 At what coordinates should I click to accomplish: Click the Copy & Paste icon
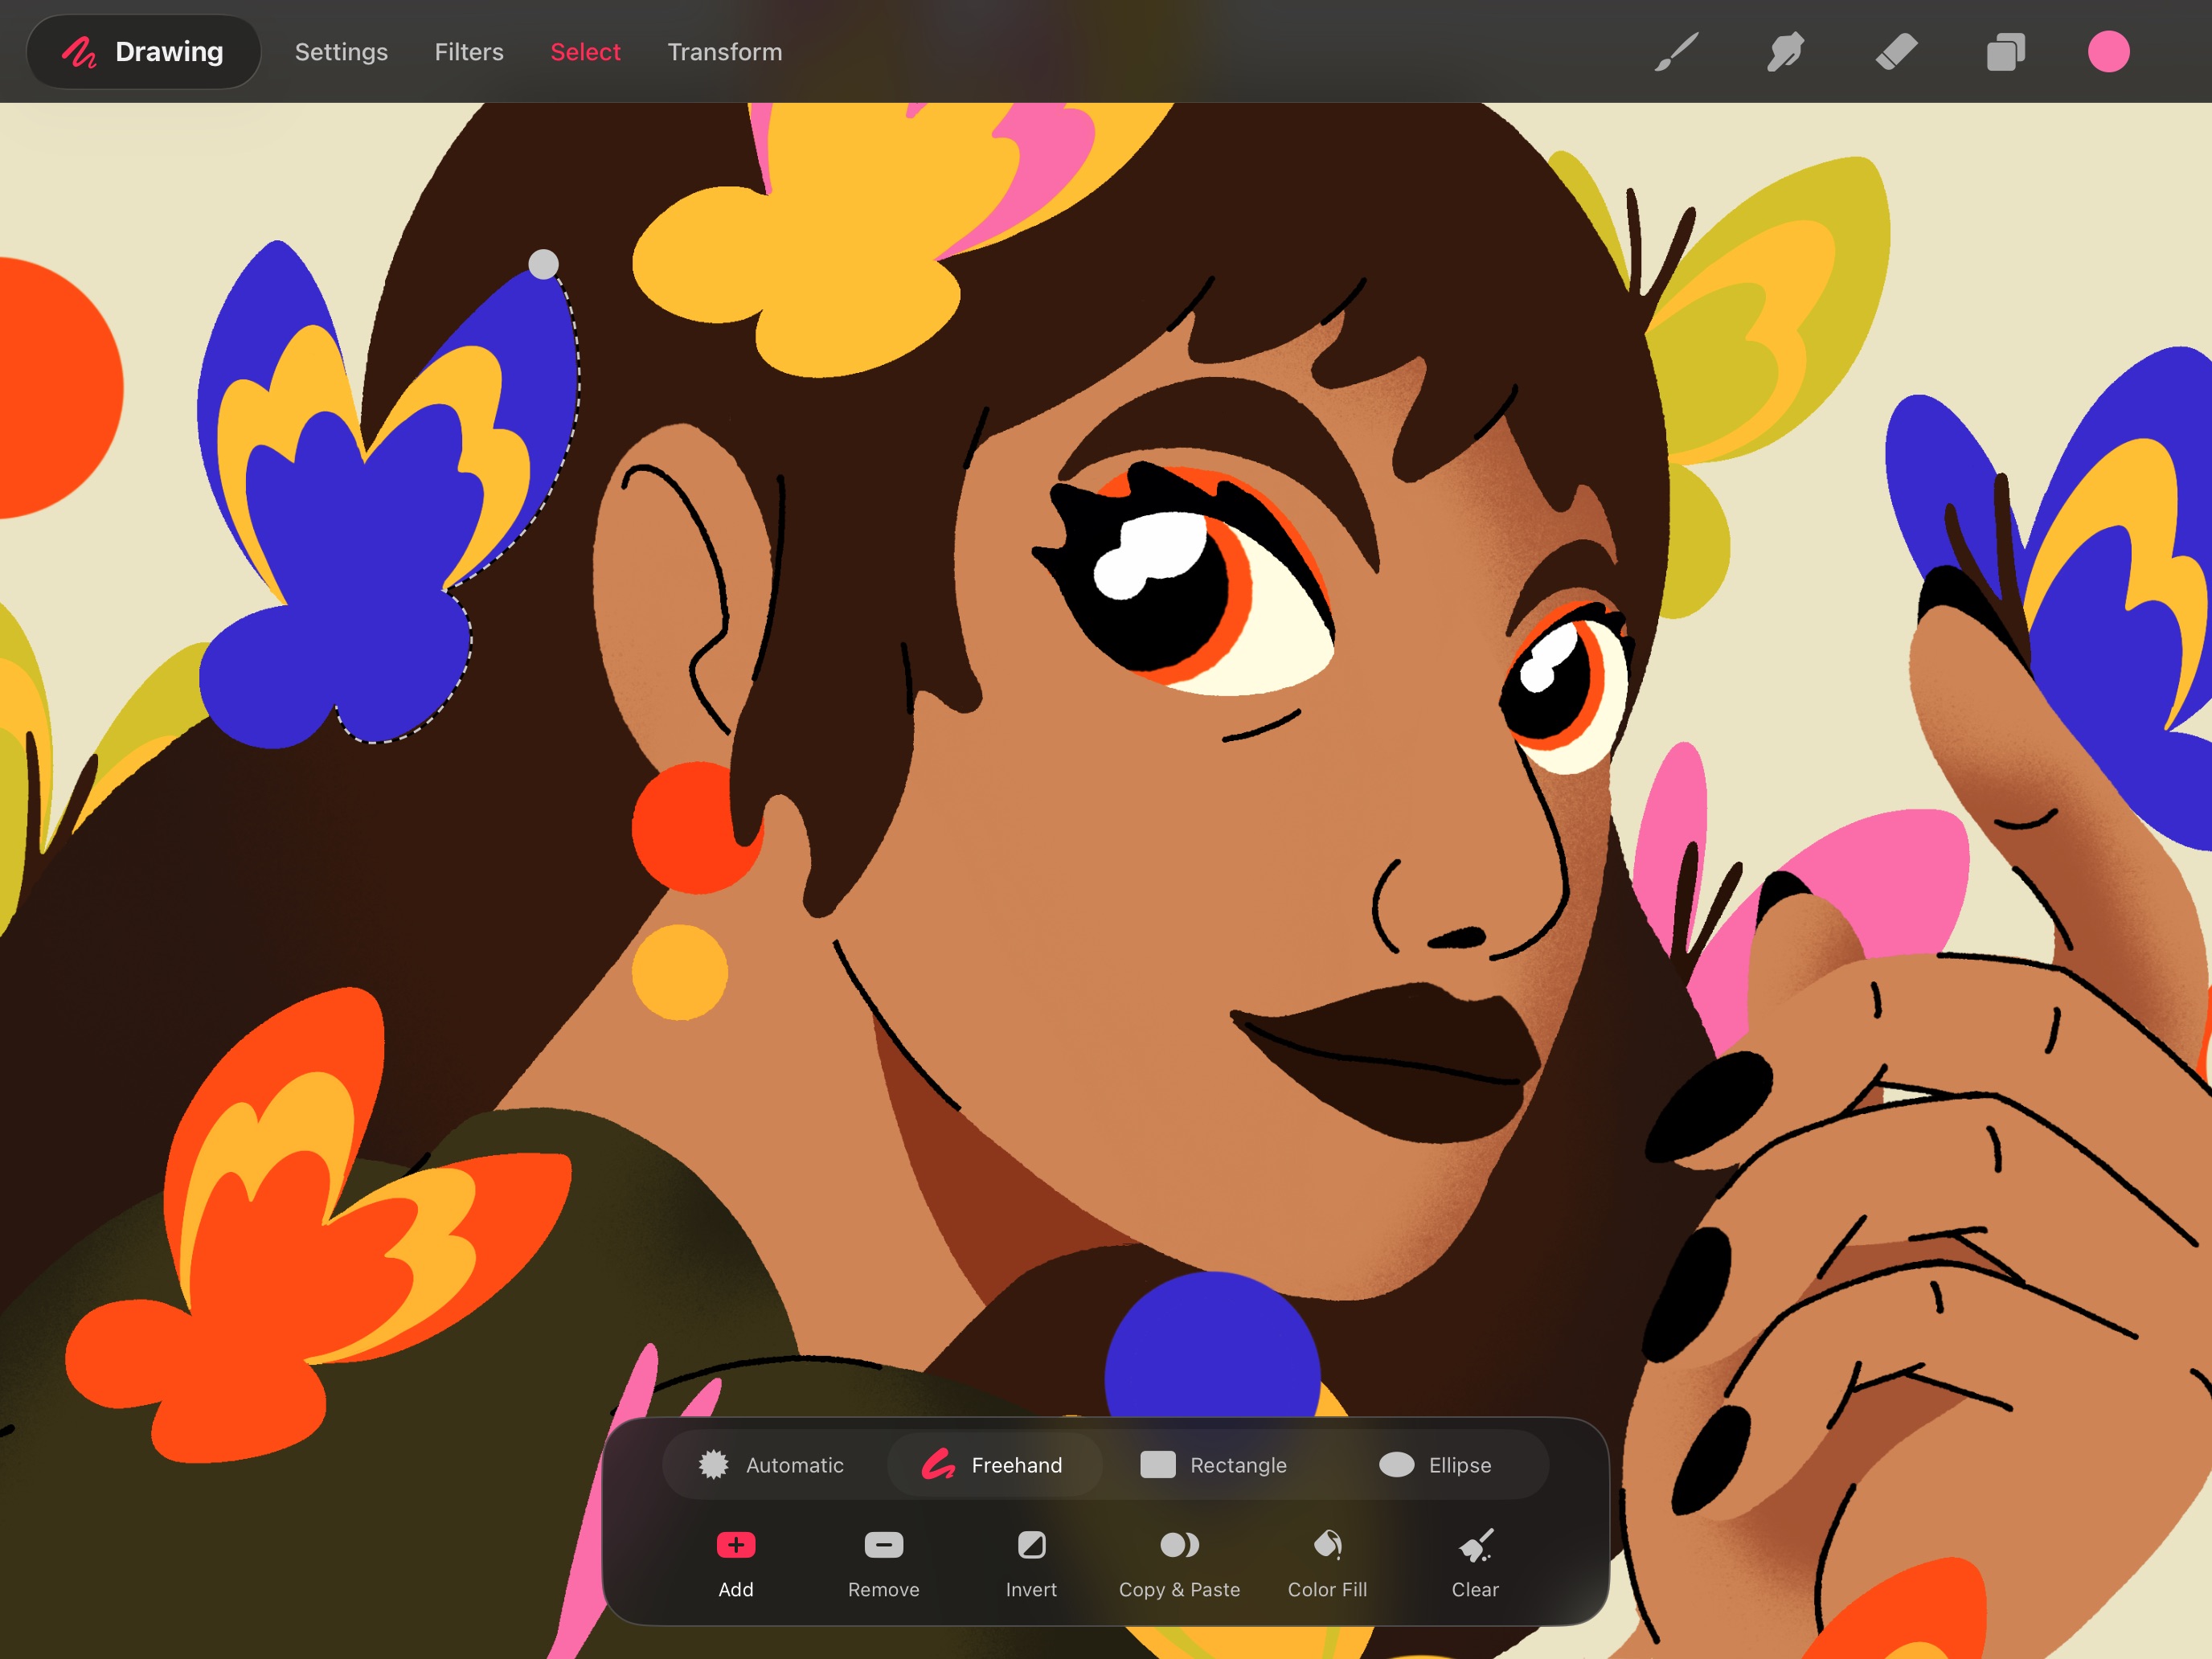1179,1546
